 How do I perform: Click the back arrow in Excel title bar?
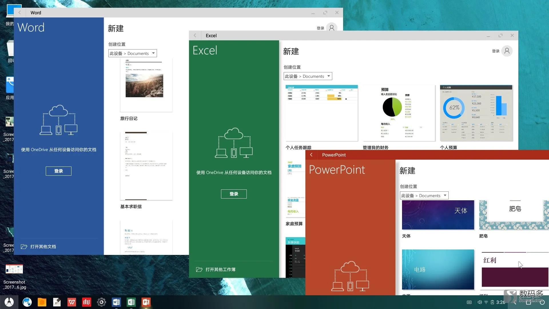[195, 35]
